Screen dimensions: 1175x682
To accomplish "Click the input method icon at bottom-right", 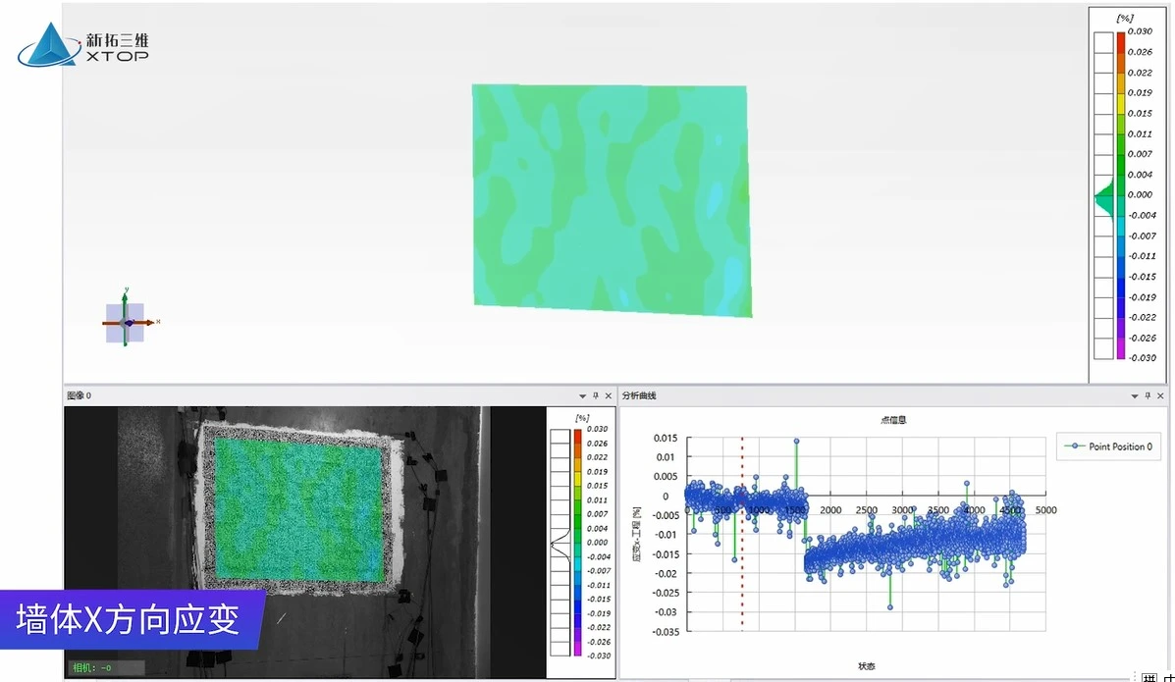I will (1149, 677).
